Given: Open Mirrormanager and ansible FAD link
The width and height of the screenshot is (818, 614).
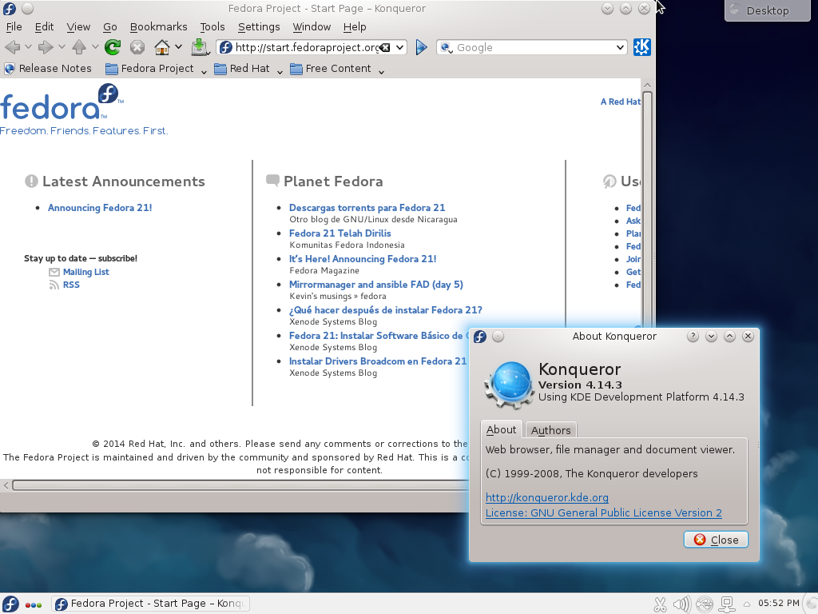Looking at the screenshot, I should click(376, 285).
